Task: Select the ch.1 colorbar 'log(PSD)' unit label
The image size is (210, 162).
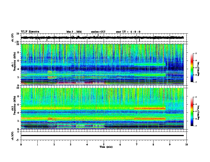Action: point(199,69)
